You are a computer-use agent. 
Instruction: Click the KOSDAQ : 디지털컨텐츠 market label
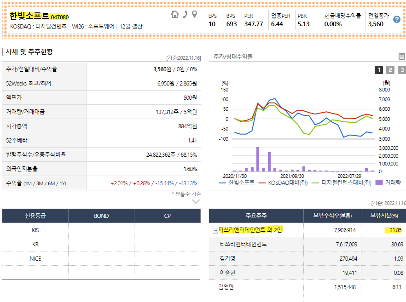pos(38,26)
